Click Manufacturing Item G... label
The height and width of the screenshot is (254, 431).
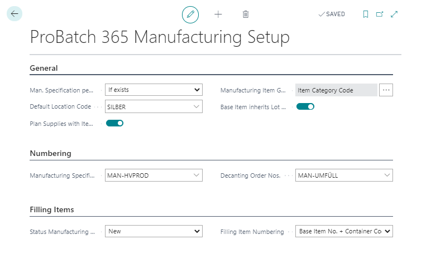point(253,90)
